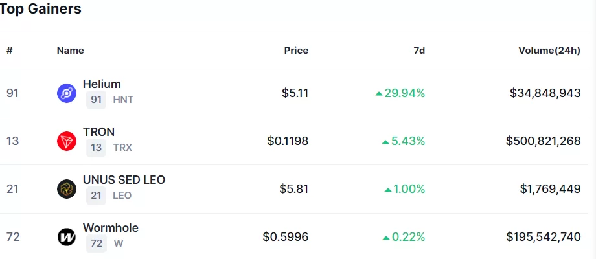Open the TRON coin name link
Viewport: 596px width, 259px height.
pyautogui.click(x=98, y=132)
